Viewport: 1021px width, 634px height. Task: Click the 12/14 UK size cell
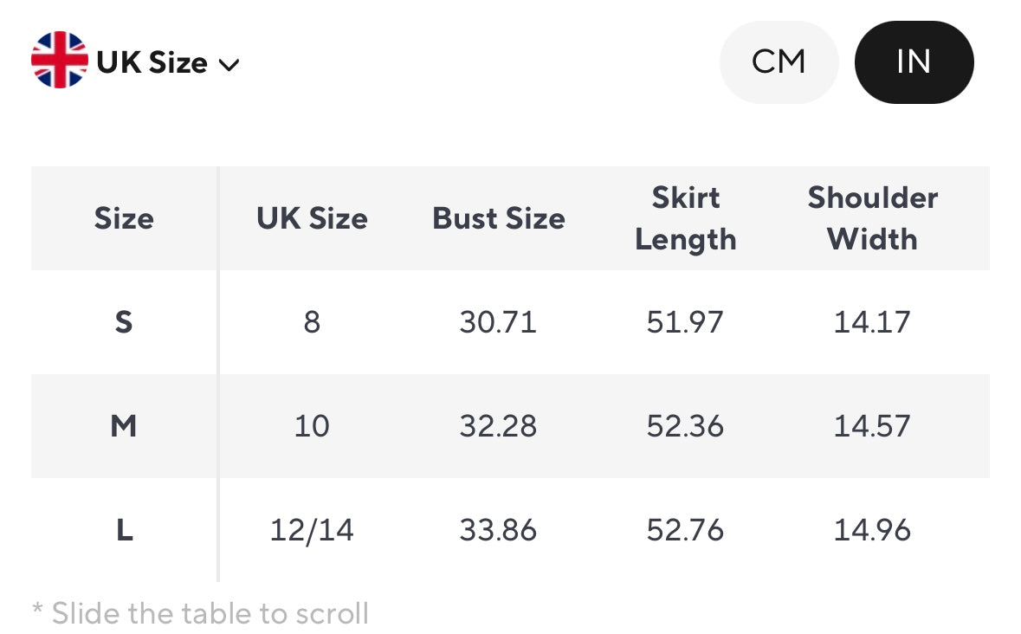coord(312,530)
